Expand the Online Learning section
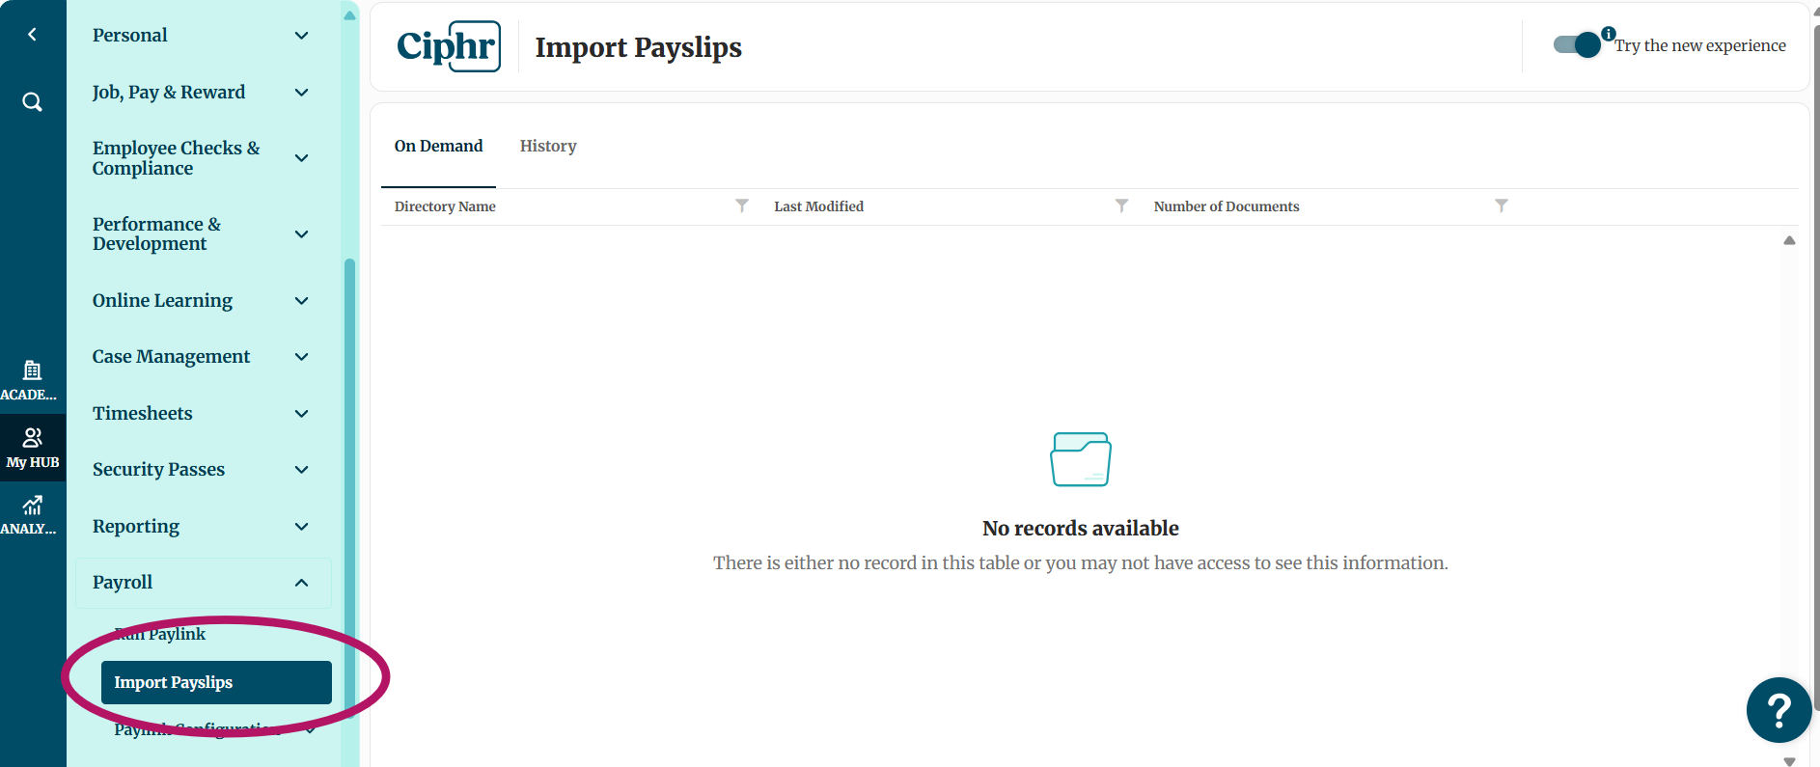 [x=202, y=301]
